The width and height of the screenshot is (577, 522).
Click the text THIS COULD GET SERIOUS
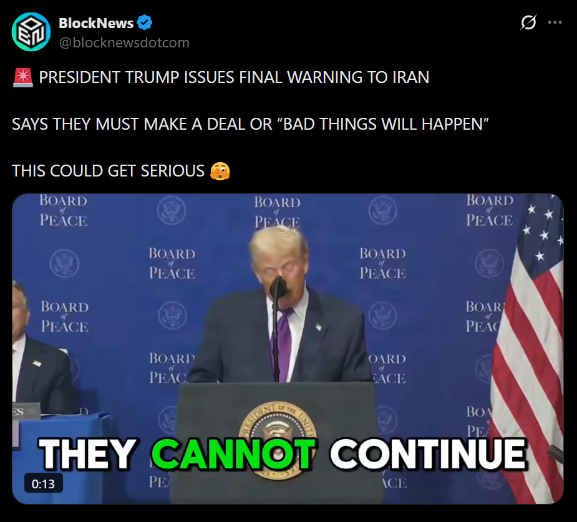(x=108, y=171)
